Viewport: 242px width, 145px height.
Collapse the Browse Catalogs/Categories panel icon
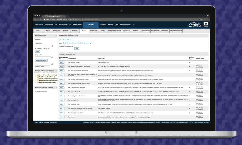[56, 71]
